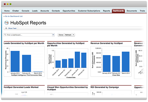Select the Accounts tab
The image size is (148, 102).
(x=45, y=11)
